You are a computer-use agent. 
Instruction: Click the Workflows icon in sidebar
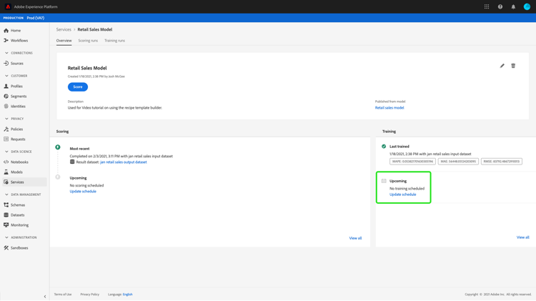6,40
